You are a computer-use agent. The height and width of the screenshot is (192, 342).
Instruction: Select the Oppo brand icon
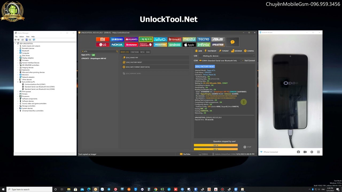[146, 39]
